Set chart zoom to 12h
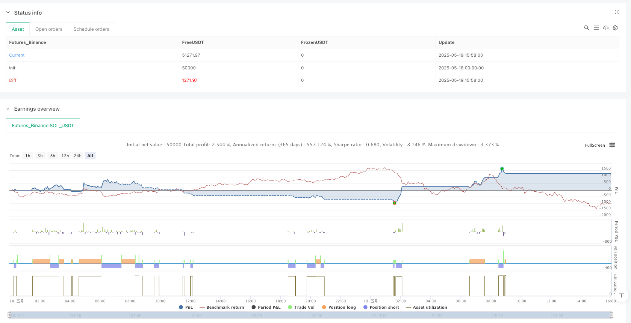Image resolution: width=631 pixels, height=323 pixels. 65,156
